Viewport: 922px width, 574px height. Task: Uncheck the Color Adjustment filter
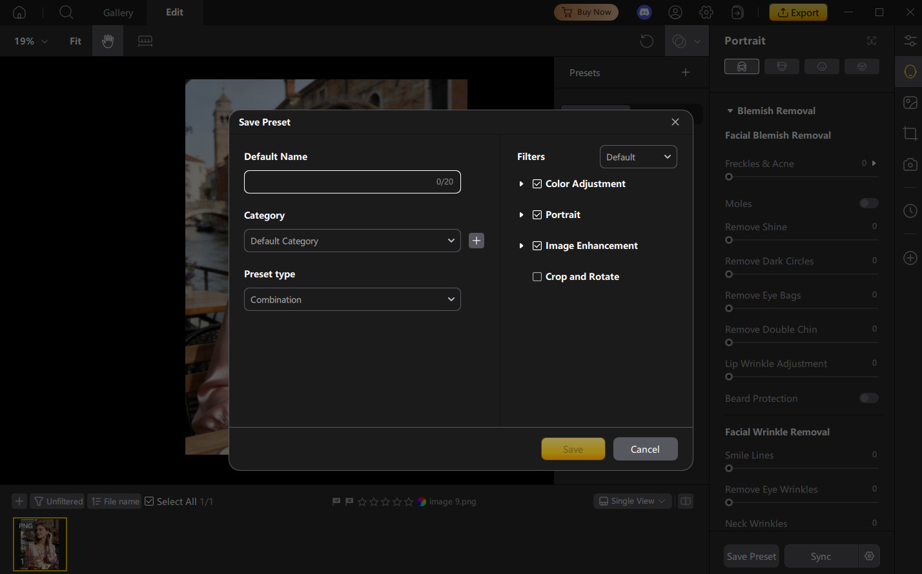point(537,184)
